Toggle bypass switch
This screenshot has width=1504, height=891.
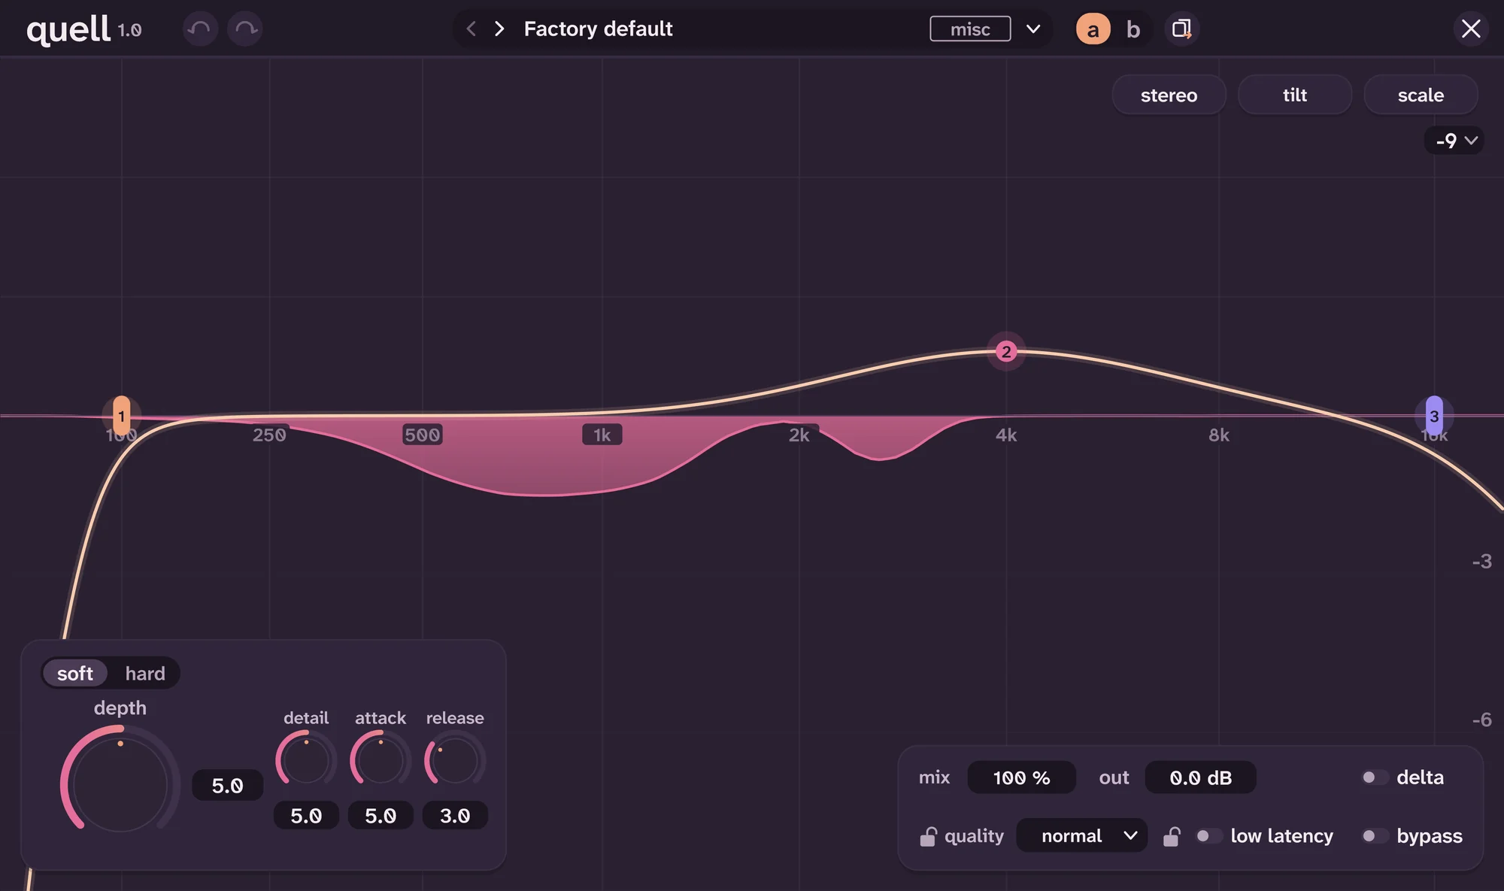[x=1375, y=836]
